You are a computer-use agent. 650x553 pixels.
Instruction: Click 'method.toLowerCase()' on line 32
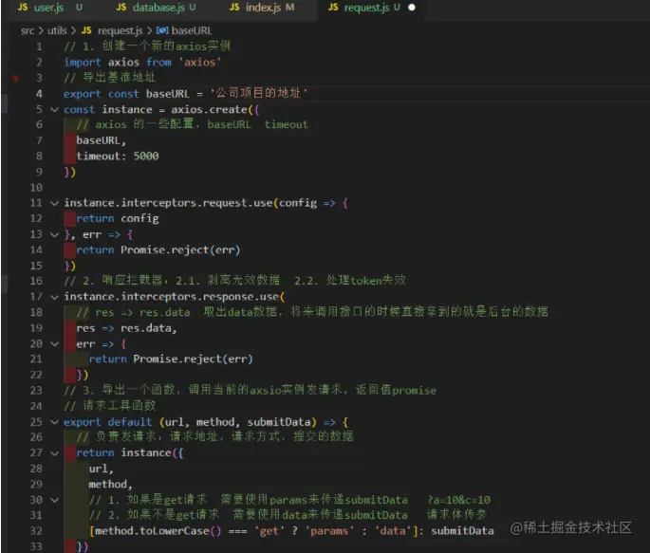158,531
